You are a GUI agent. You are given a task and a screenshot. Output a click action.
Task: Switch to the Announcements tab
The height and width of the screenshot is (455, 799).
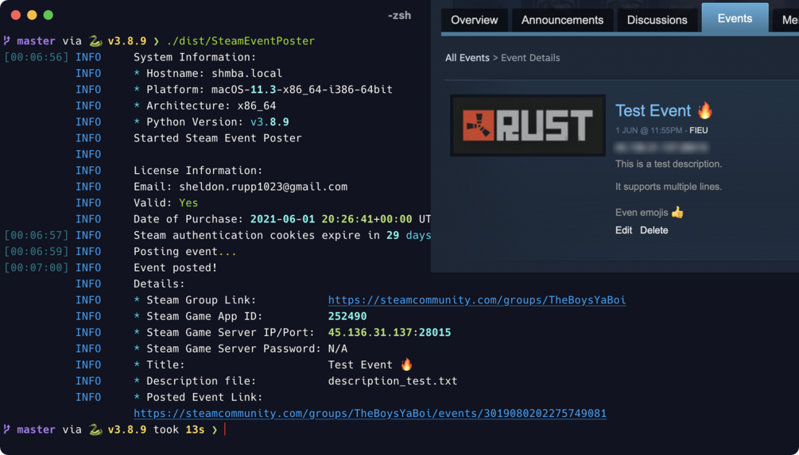point(562,21)
